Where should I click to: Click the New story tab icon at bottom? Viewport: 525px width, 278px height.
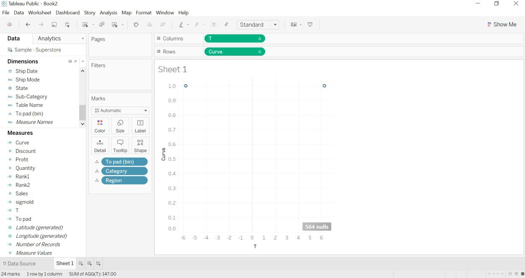[98, 263]
